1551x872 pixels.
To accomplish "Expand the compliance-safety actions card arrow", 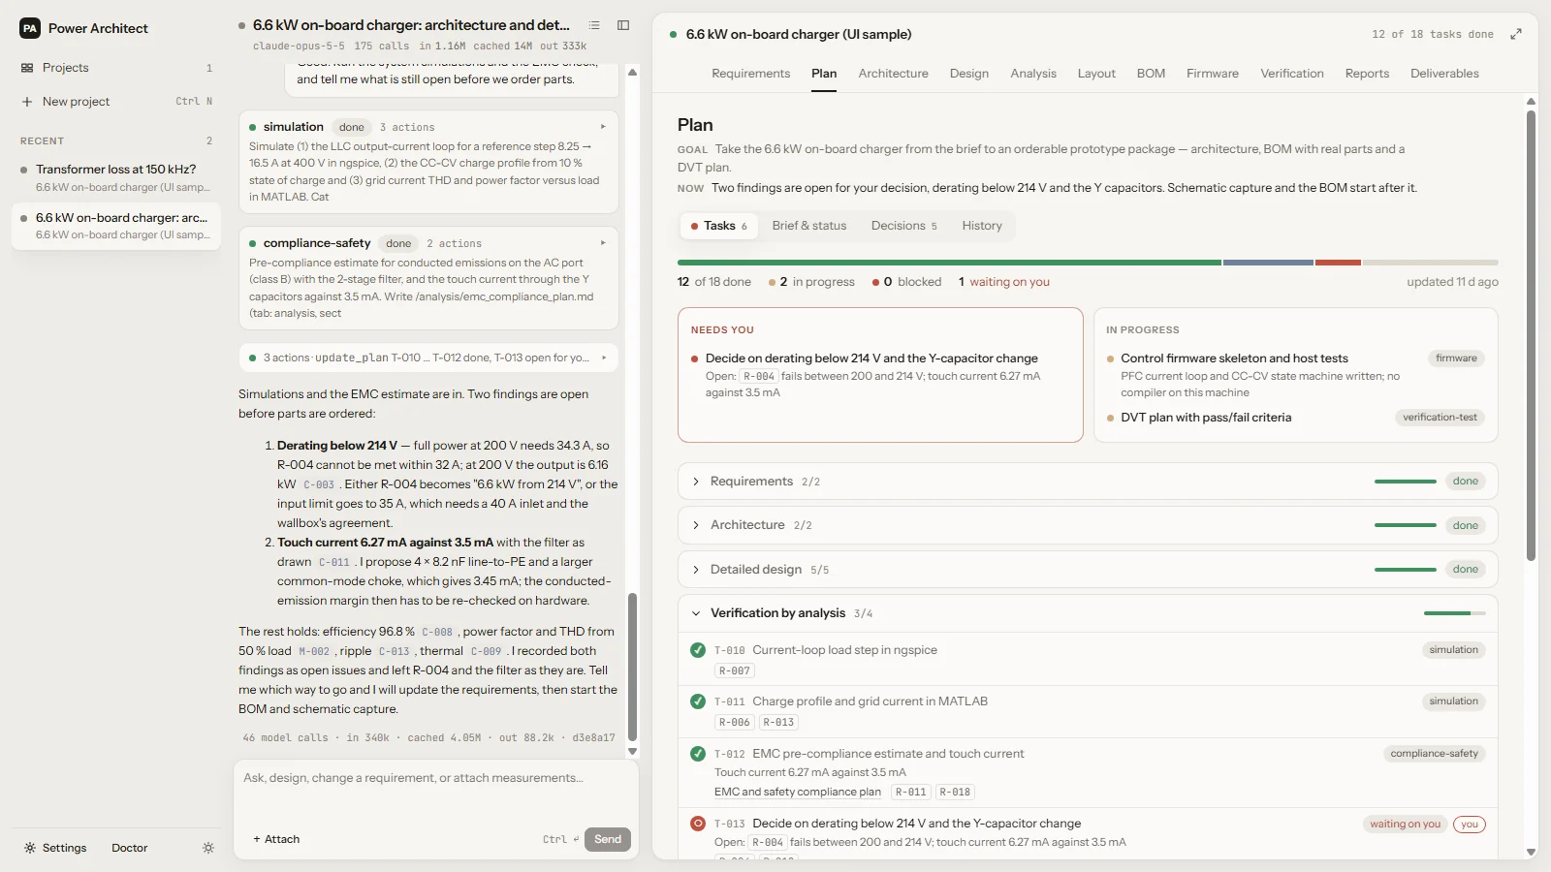I will [x=603, y=243].
